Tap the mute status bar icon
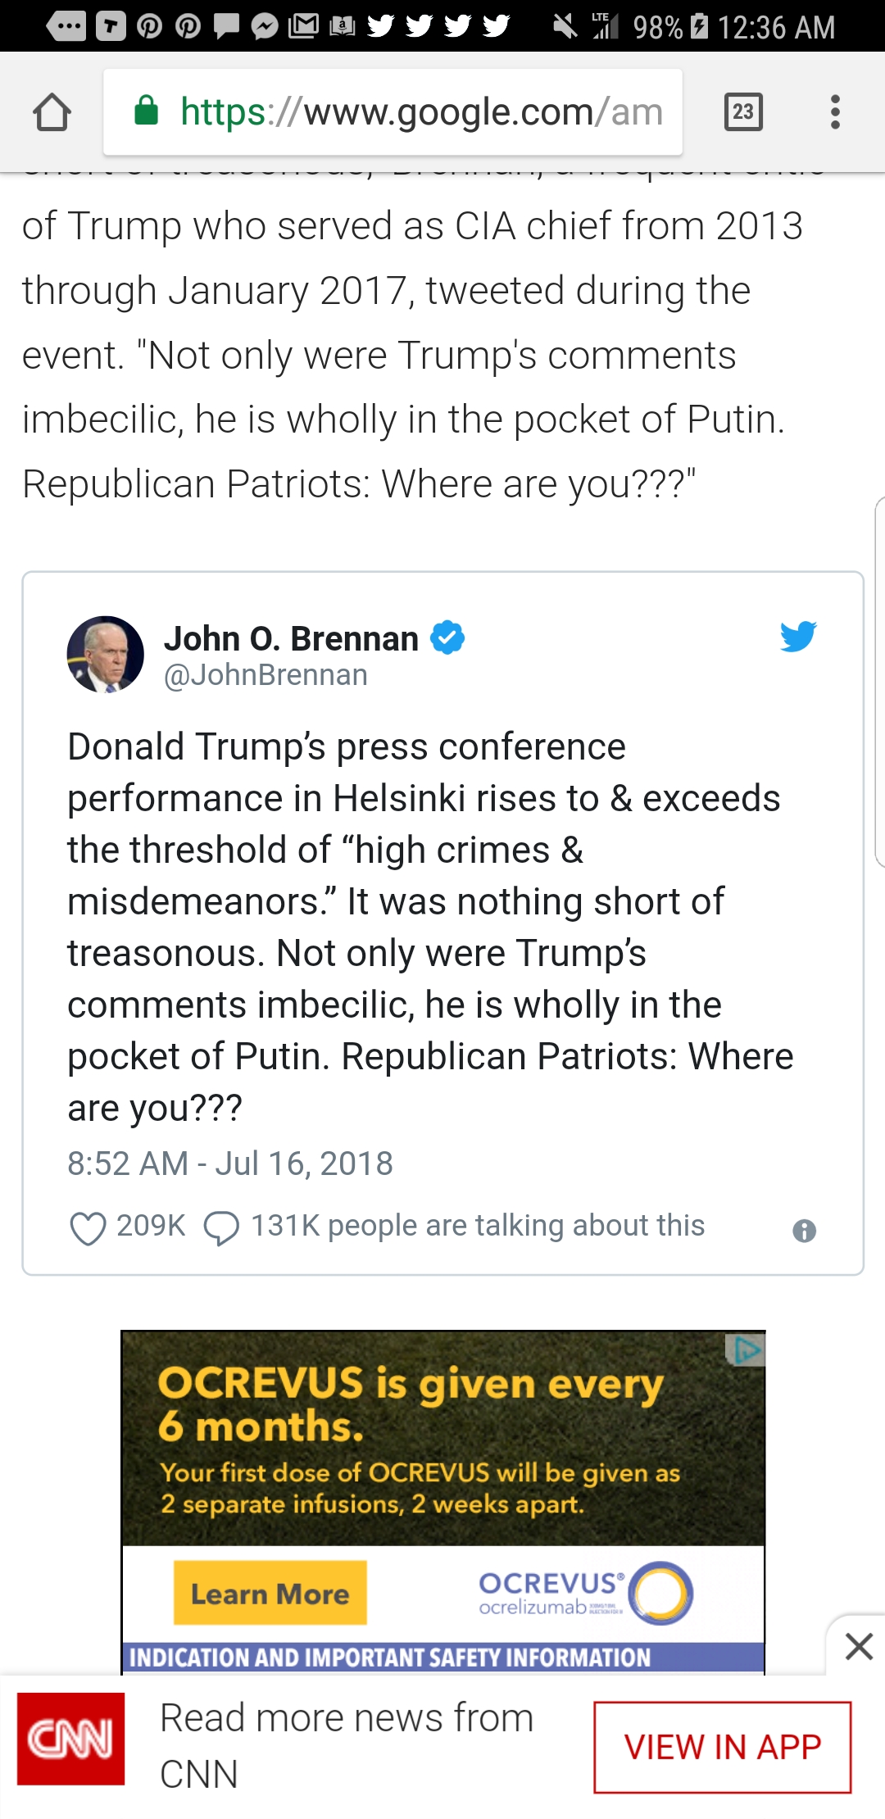The height and width of the screenshot is (1819, 885). [565, 26]
